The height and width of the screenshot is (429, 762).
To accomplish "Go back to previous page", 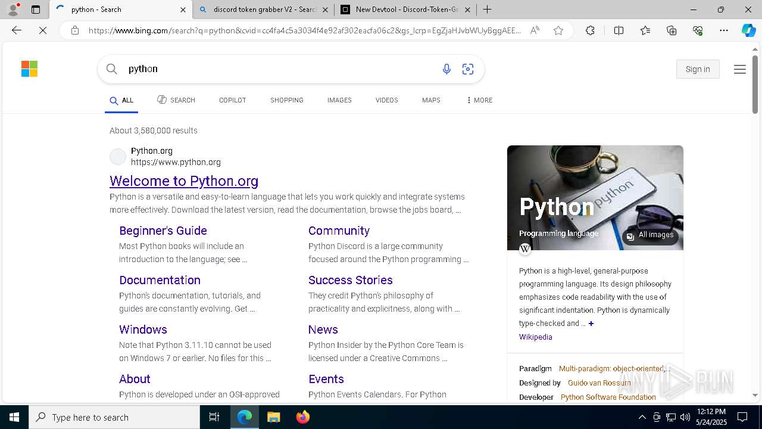I will pyautogui.click(x=17, y=30).
